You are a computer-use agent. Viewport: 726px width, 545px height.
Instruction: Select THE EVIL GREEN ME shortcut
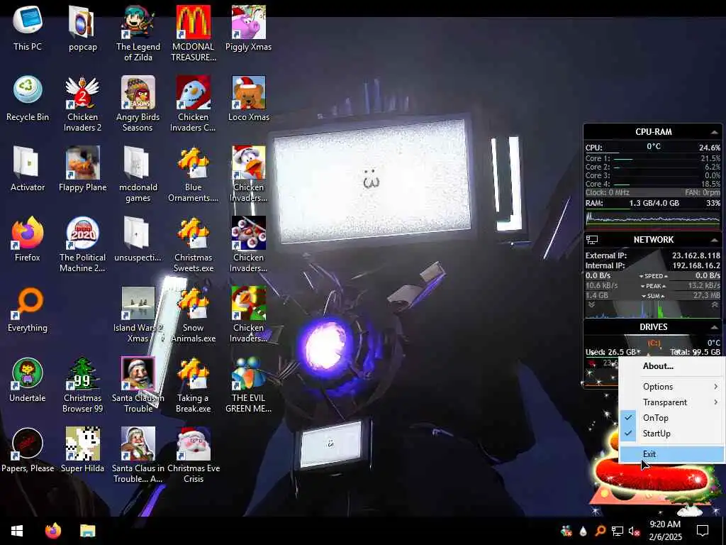(x=249, y=385)
